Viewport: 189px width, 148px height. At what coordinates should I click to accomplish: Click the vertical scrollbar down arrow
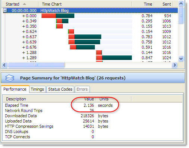[x=181, y=58]
